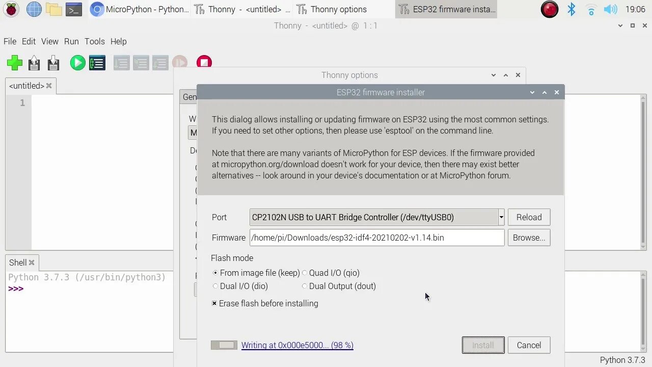The width and height of the screenshot is (652, 367).
Task: Open the Help menu
Action: (x=119, y=41)
